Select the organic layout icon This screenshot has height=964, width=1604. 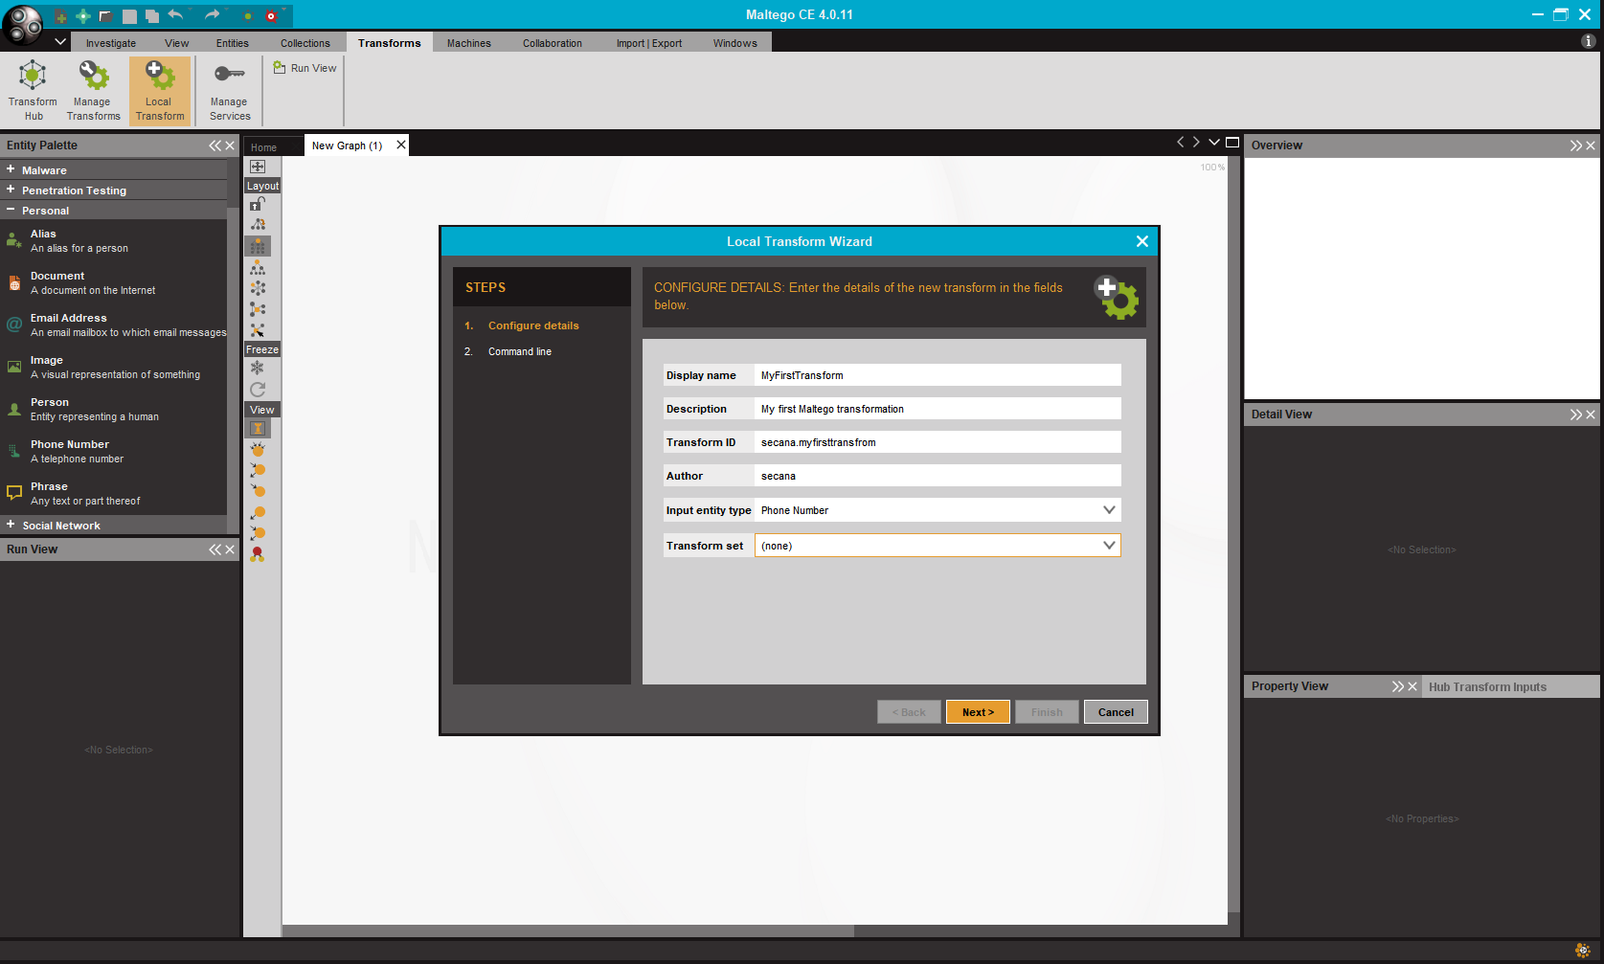tap(258, 309)
